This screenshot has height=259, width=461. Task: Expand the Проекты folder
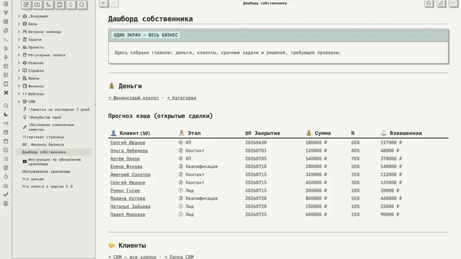pos(19,47)
